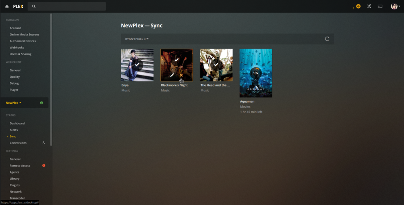Open Webhooks settings
Viewport: 404px width, 205px height.
(17, 48)
